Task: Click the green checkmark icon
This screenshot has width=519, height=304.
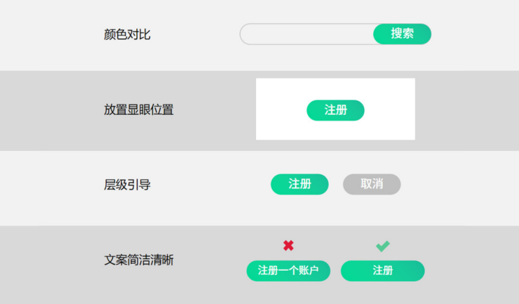Action: (383, 246)
